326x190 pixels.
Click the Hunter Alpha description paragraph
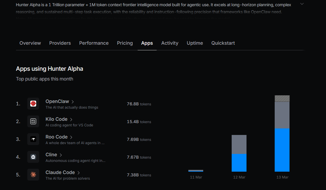[153, 8]
